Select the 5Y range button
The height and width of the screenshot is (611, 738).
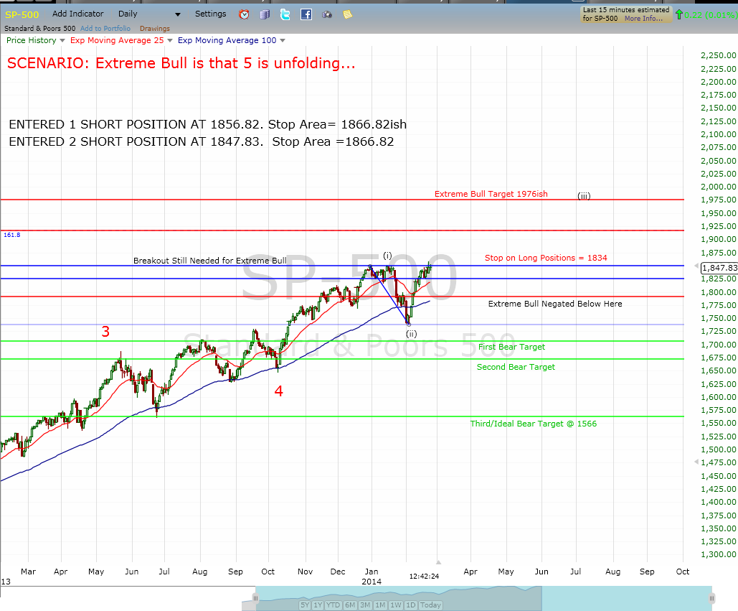(x=305, y=605)
